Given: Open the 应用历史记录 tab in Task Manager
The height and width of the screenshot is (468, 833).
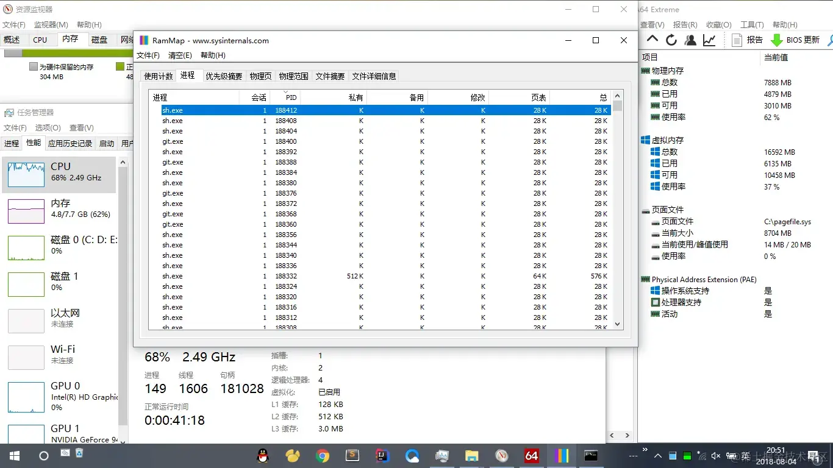Looking at the screenshot, I should [70, 143].
